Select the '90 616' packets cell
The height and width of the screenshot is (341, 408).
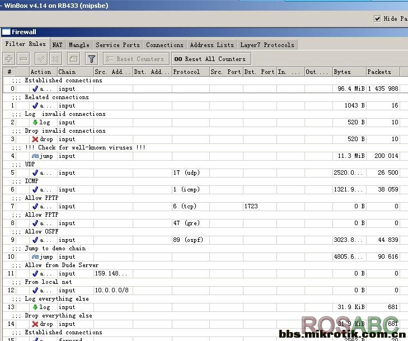click(x=383, y=256)
